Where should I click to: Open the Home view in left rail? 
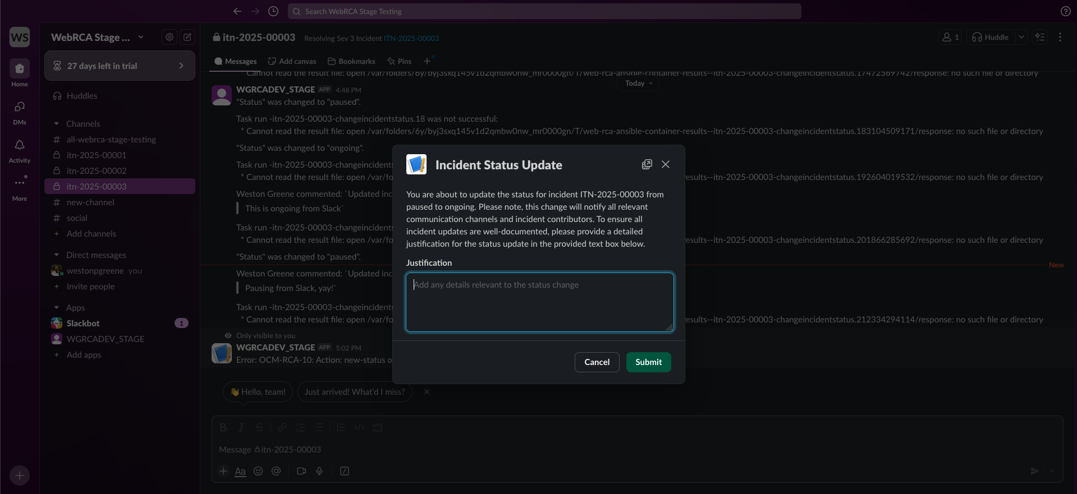click(20, 73)
